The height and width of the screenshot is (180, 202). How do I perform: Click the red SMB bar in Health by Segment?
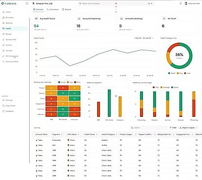pyautogui.click(x=99, y=109)
